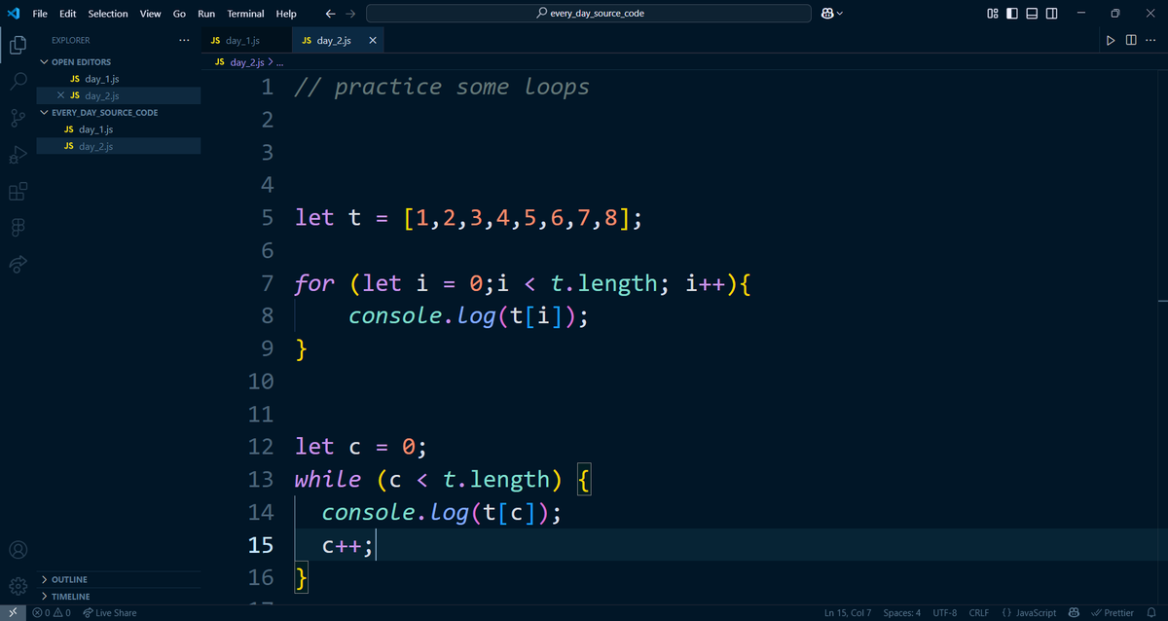
Task: Click the every_day_source_code search box
Action: coord(589,14)
